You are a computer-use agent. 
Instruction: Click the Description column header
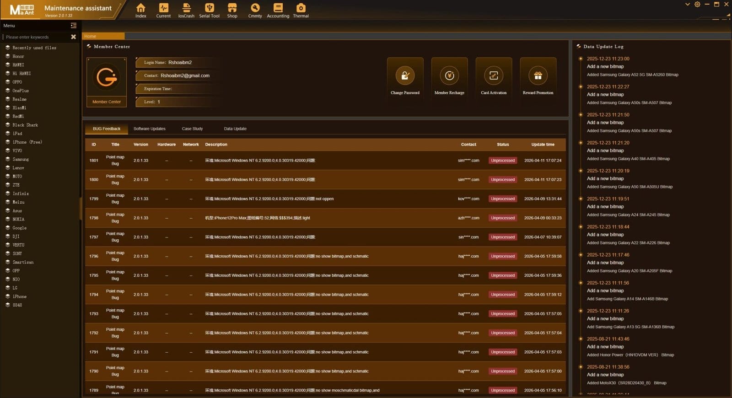216,145
